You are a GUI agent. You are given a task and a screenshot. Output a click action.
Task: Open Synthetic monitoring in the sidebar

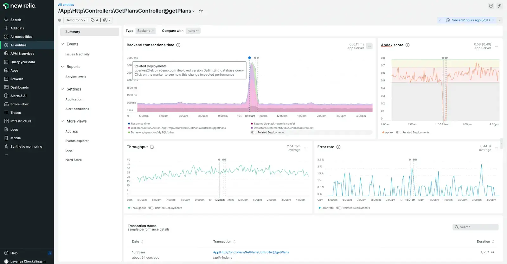pyautogui.click(x=26, y=147)
